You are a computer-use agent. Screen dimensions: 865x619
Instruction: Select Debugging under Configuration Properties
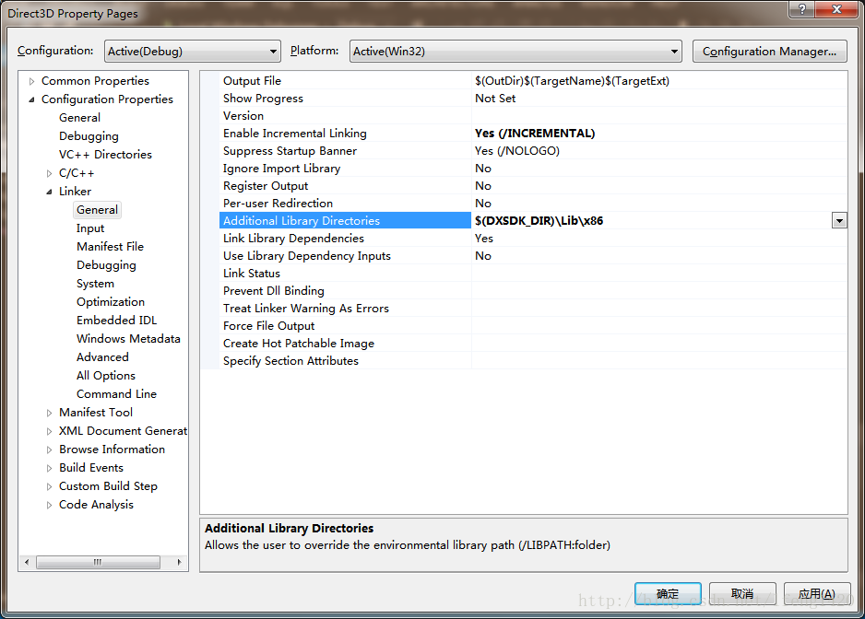click(89, 136)
